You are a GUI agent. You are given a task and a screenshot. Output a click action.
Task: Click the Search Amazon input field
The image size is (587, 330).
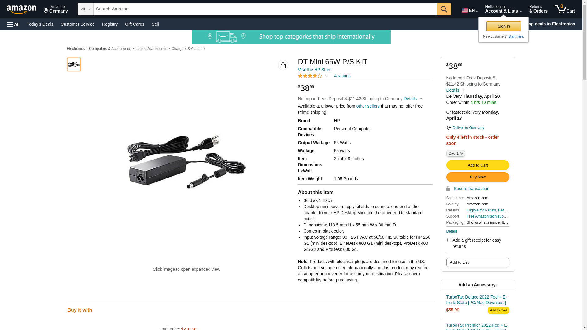265,9
